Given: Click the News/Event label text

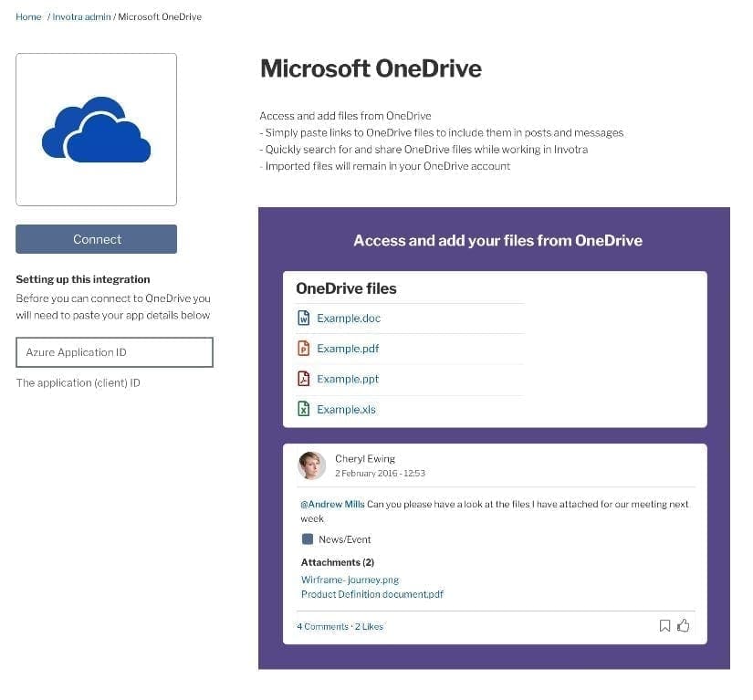Looking at the screenshot, I should (345, 539).
